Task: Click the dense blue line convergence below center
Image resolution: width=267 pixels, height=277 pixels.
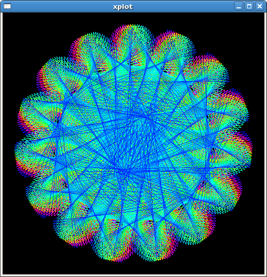Action: click(x=124, y=171)
